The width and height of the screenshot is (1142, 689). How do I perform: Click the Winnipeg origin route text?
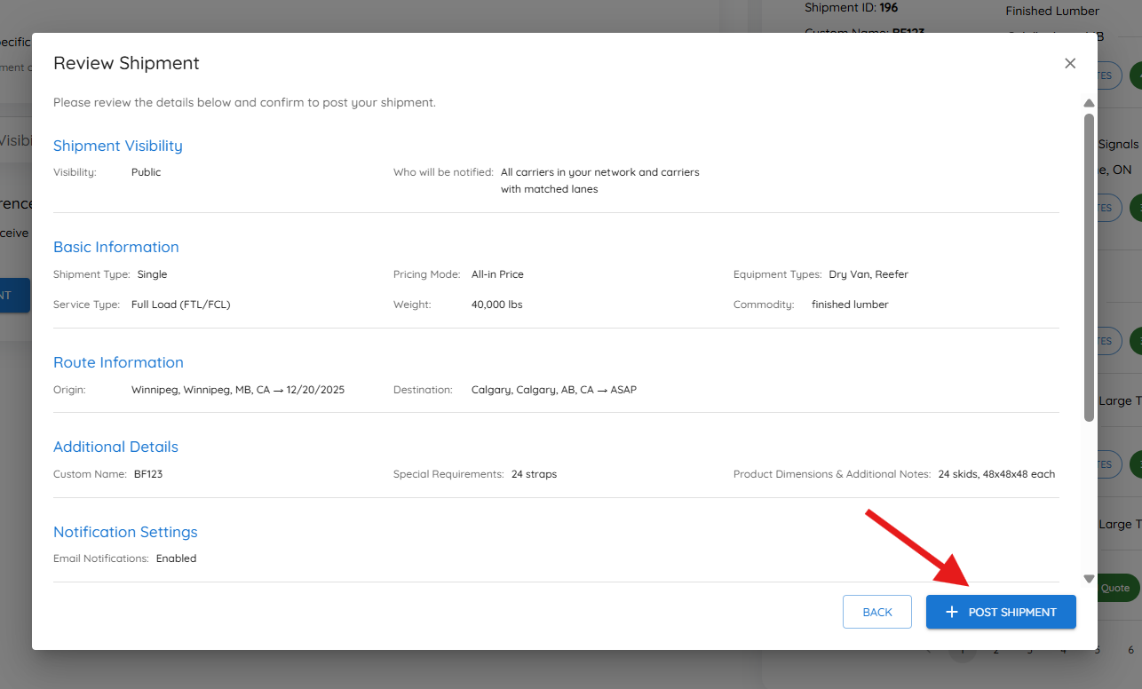click(x=238, y=390)
